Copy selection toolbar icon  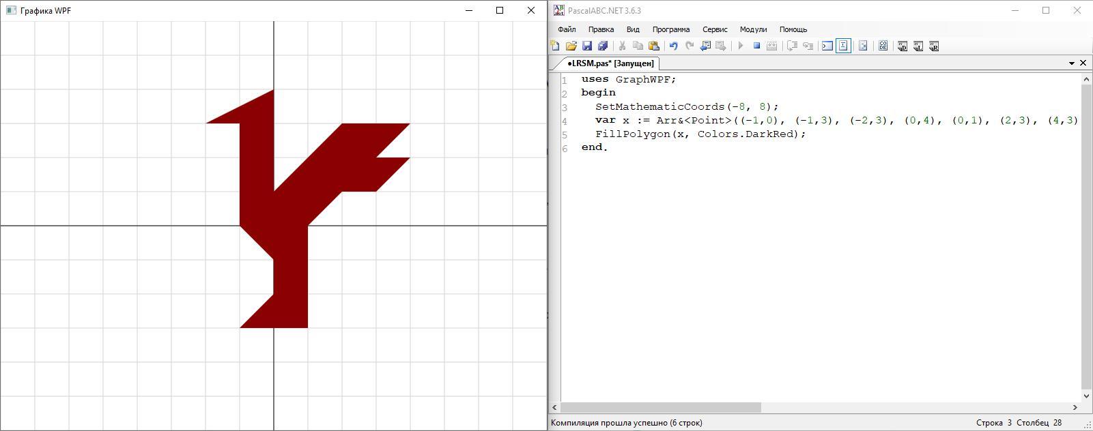(x=638, y=46)
